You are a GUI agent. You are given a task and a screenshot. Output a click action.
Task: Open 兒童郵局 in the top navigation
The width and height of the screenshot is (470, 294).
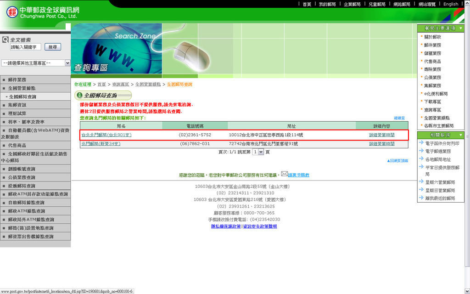[x=377, y=4]
